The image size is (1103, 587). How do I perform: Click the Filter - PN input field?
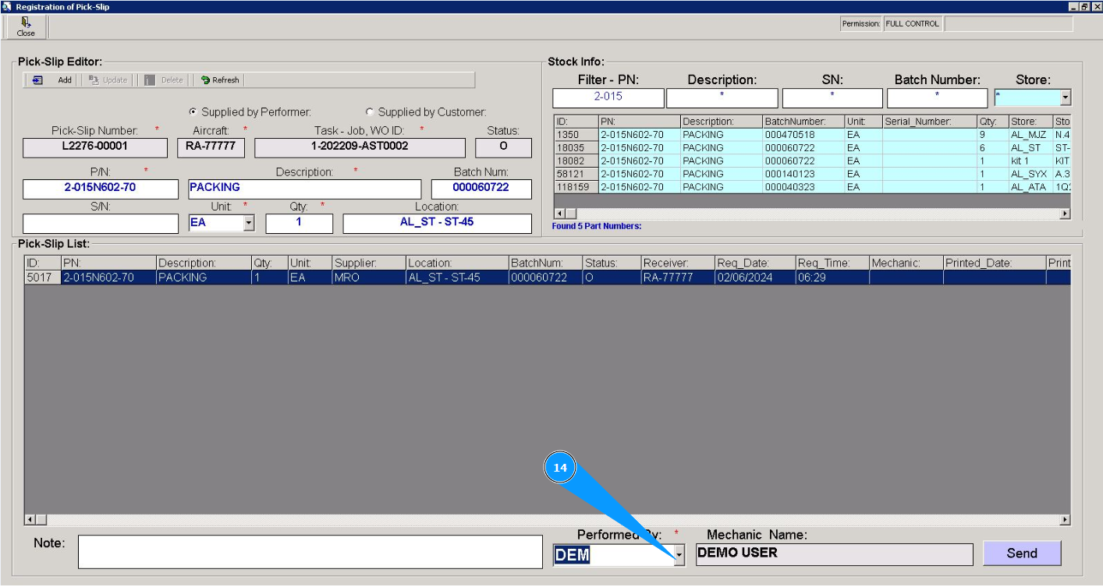pyautogui.click(x=608, y=98)
